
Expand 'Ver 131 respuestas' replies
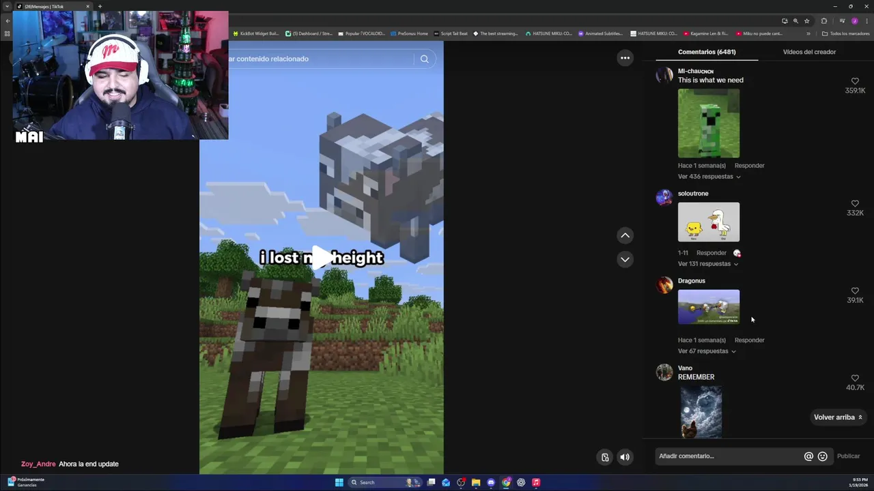point(708,264)
